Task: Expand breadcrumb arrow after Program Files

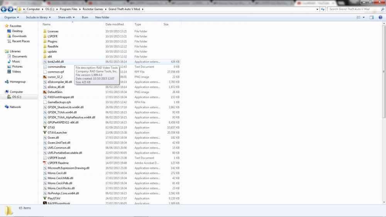Action: tap(80, 9)
